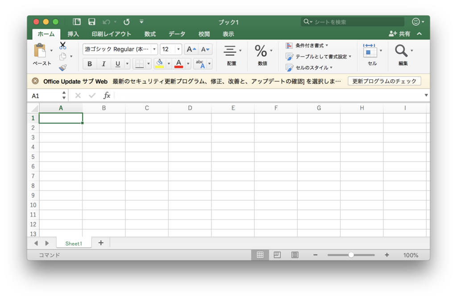The width and height of the screenshot is (457, 299).
Task: Click the Undo arrow icon
Action: pyautogui.click(x=106, y=22)
